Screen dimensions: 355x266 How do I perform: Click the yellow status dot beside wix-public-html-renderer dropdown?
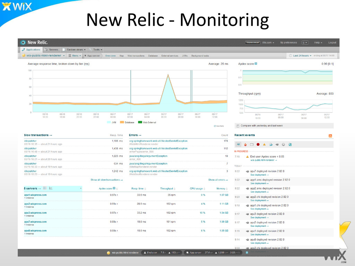coord(24,56)
